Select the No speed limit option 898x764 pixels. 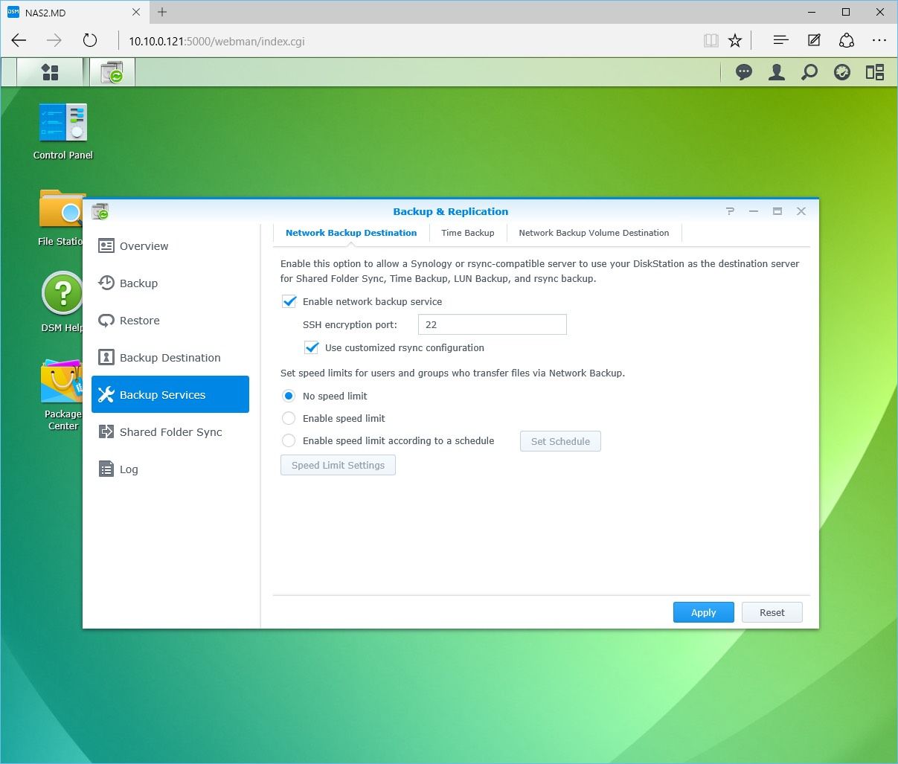(x=289, y=396)
